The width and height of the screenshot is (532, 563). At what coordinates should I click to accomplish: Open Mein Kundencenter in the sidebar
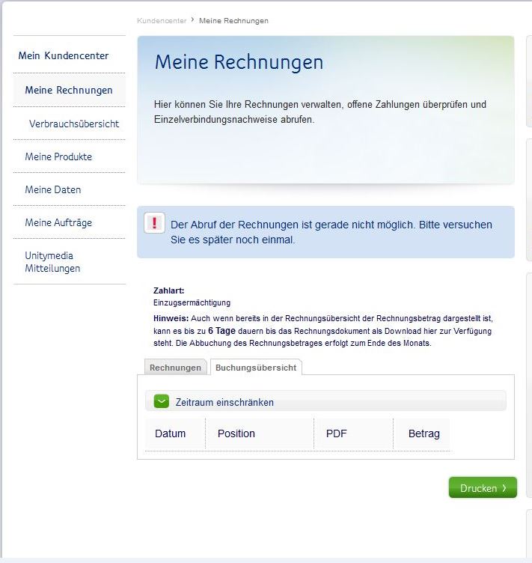64,55
